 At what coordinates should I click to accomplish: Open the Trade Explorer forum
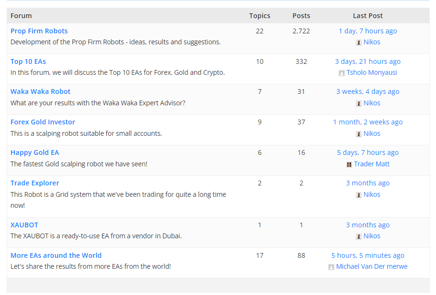point(35,183)
